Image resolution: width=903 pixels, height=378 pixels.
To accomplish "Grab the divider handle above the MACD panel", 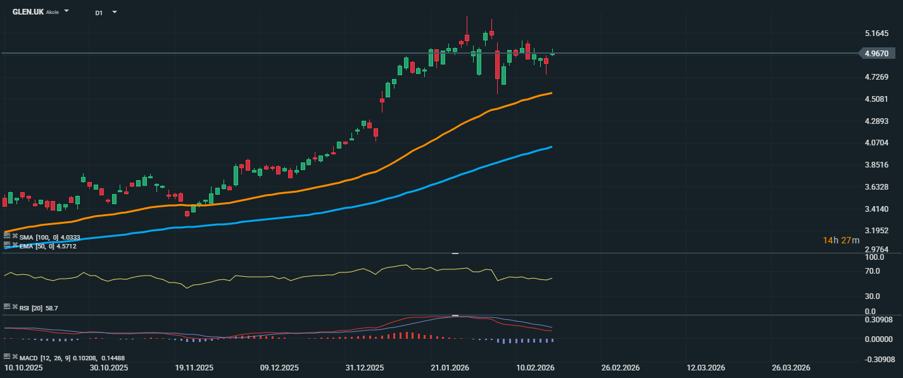I will (455, 315).
